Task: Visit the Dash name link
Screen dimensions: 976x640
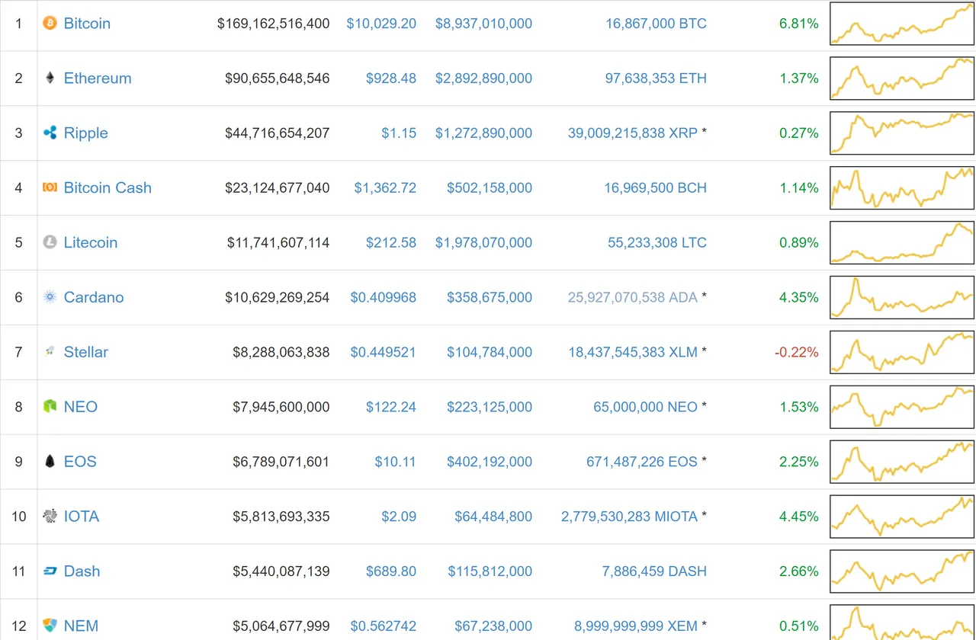Action: click(82, 572)
